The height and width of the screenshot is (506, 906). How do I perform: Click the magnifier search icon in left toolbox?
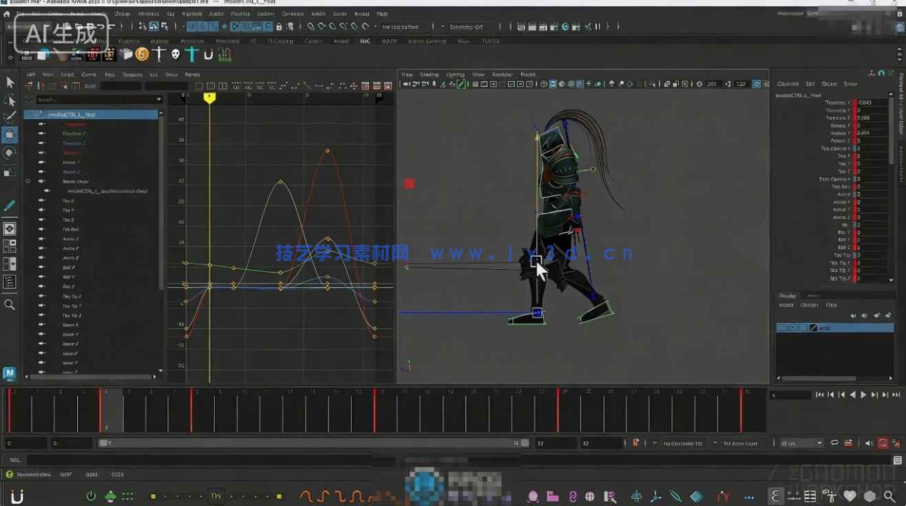[x=10, y=304]
